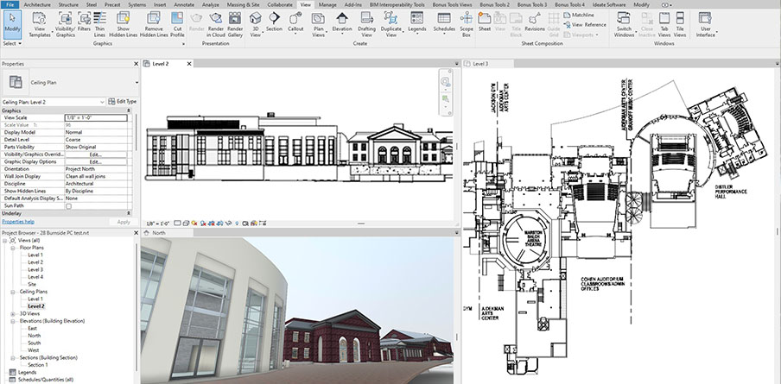Click the Section view tool

(x=274, y=22)
